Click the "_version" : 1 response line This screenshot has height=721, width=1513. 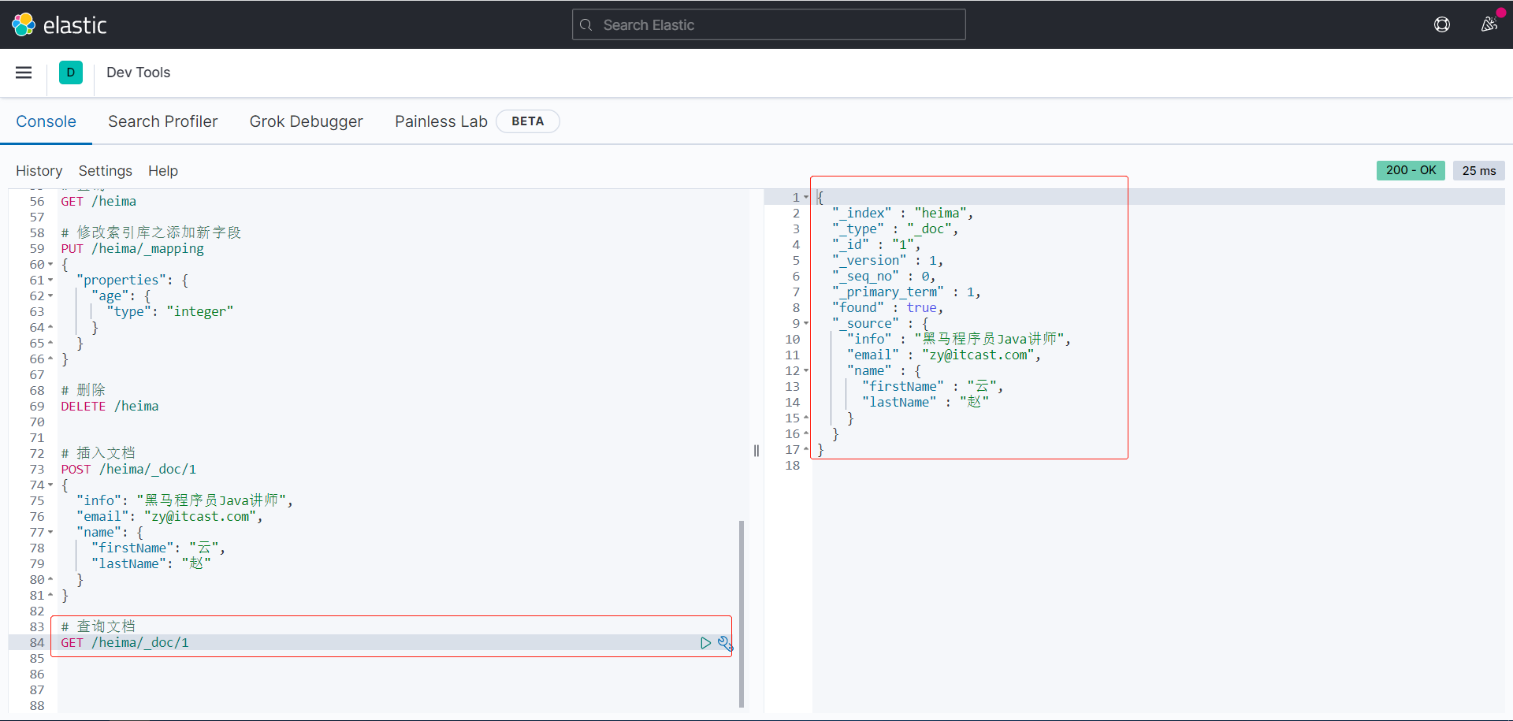click(x=887, y=261)
